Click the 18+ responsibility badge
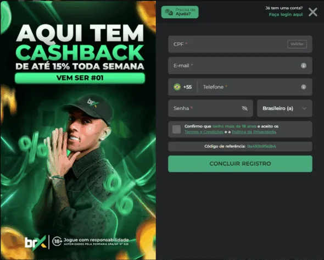This screenshot has height=260, width=324. tap(57, 241)
